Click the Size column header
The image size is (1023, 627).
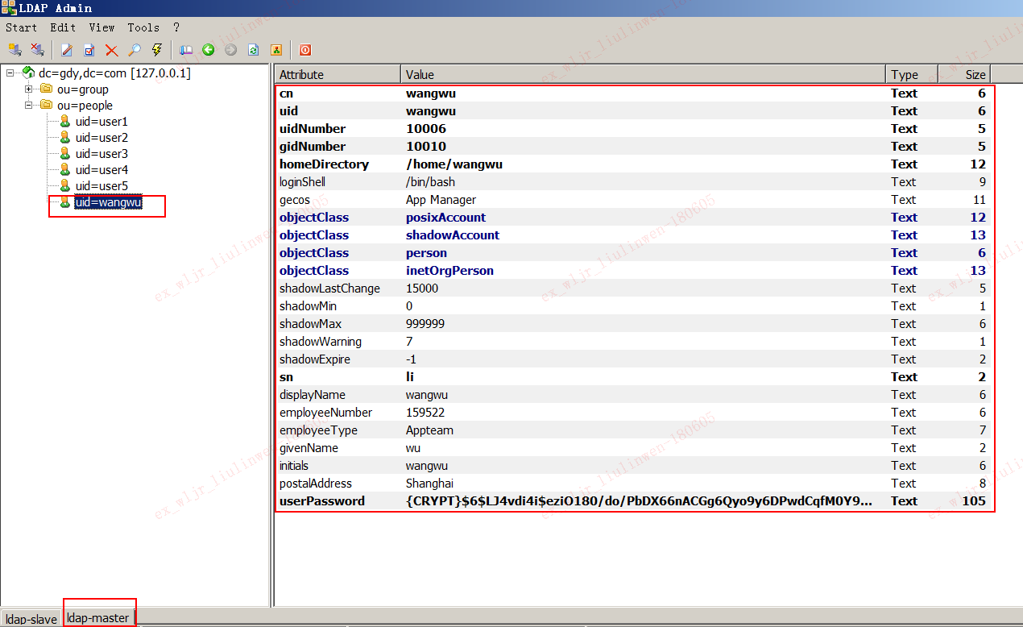coord(964,74)
